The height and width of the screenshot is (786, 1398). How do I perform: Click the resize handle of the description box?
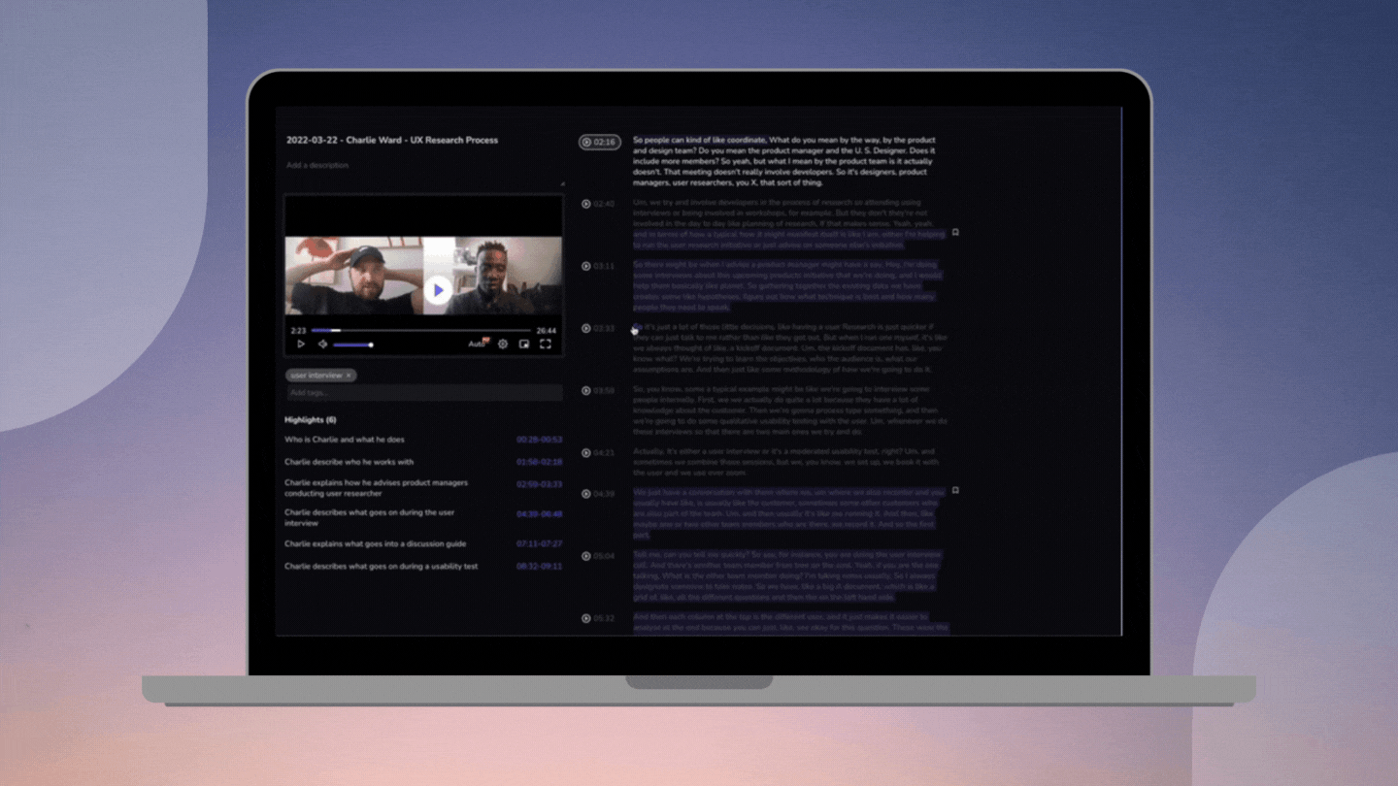(560, 183)
